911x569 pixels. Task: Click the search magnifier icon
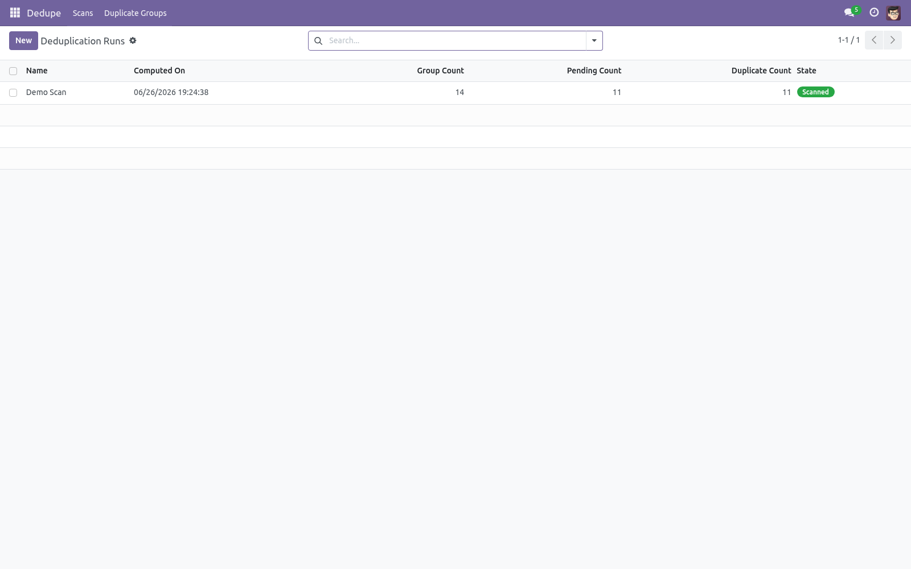click(318, 40)
